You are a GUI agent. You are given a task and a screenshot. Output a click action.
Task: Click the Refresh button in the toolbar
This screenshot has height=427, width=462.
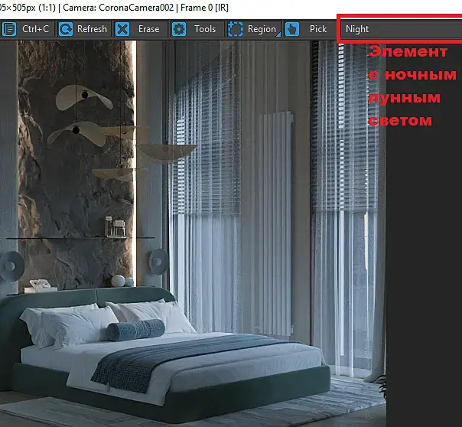(83, 29)
